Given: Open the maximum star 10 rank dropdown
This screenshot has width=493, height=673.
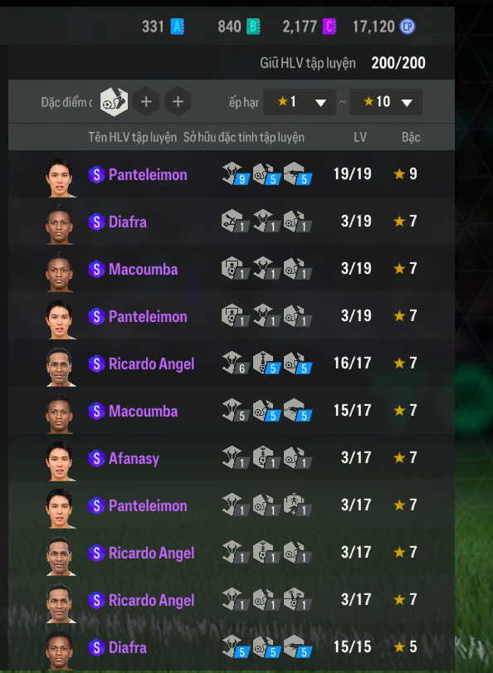Looking at the screenshot, I should (x=386, y=102).
